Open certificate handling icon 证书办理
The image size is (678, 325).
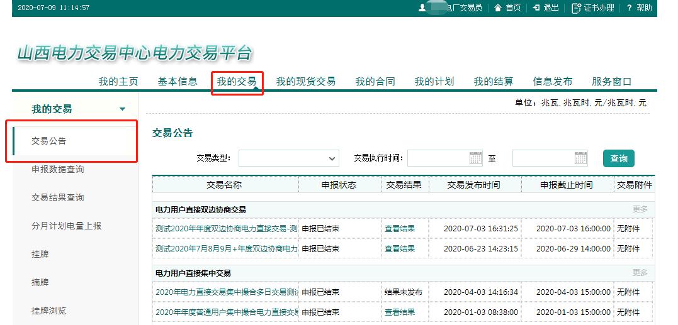(576, 8)
